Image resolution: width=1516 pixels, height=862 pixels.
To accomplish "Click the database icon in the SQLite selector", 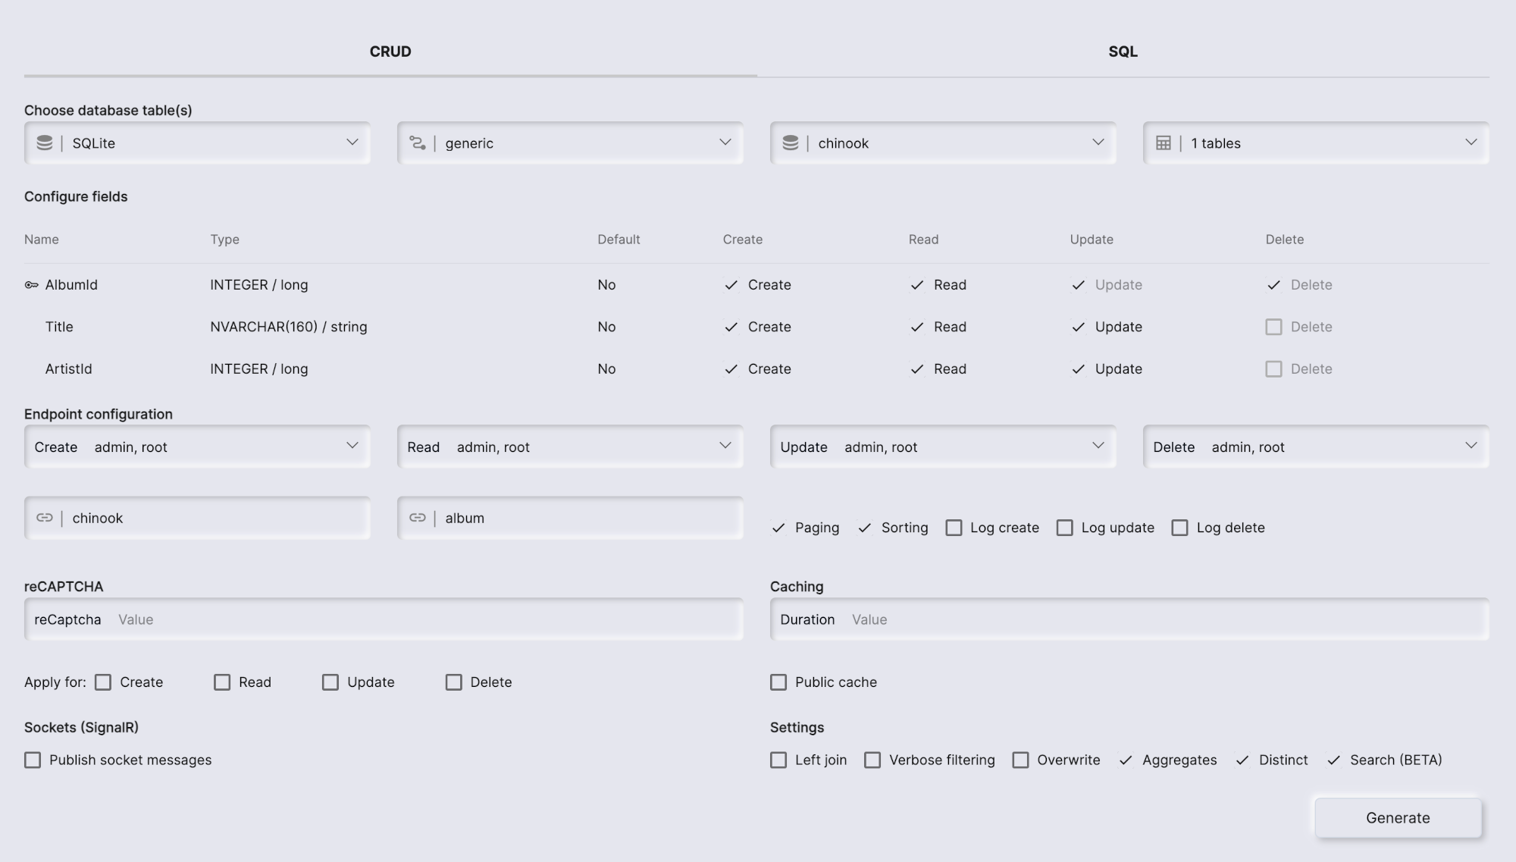I will click(45, 143).
